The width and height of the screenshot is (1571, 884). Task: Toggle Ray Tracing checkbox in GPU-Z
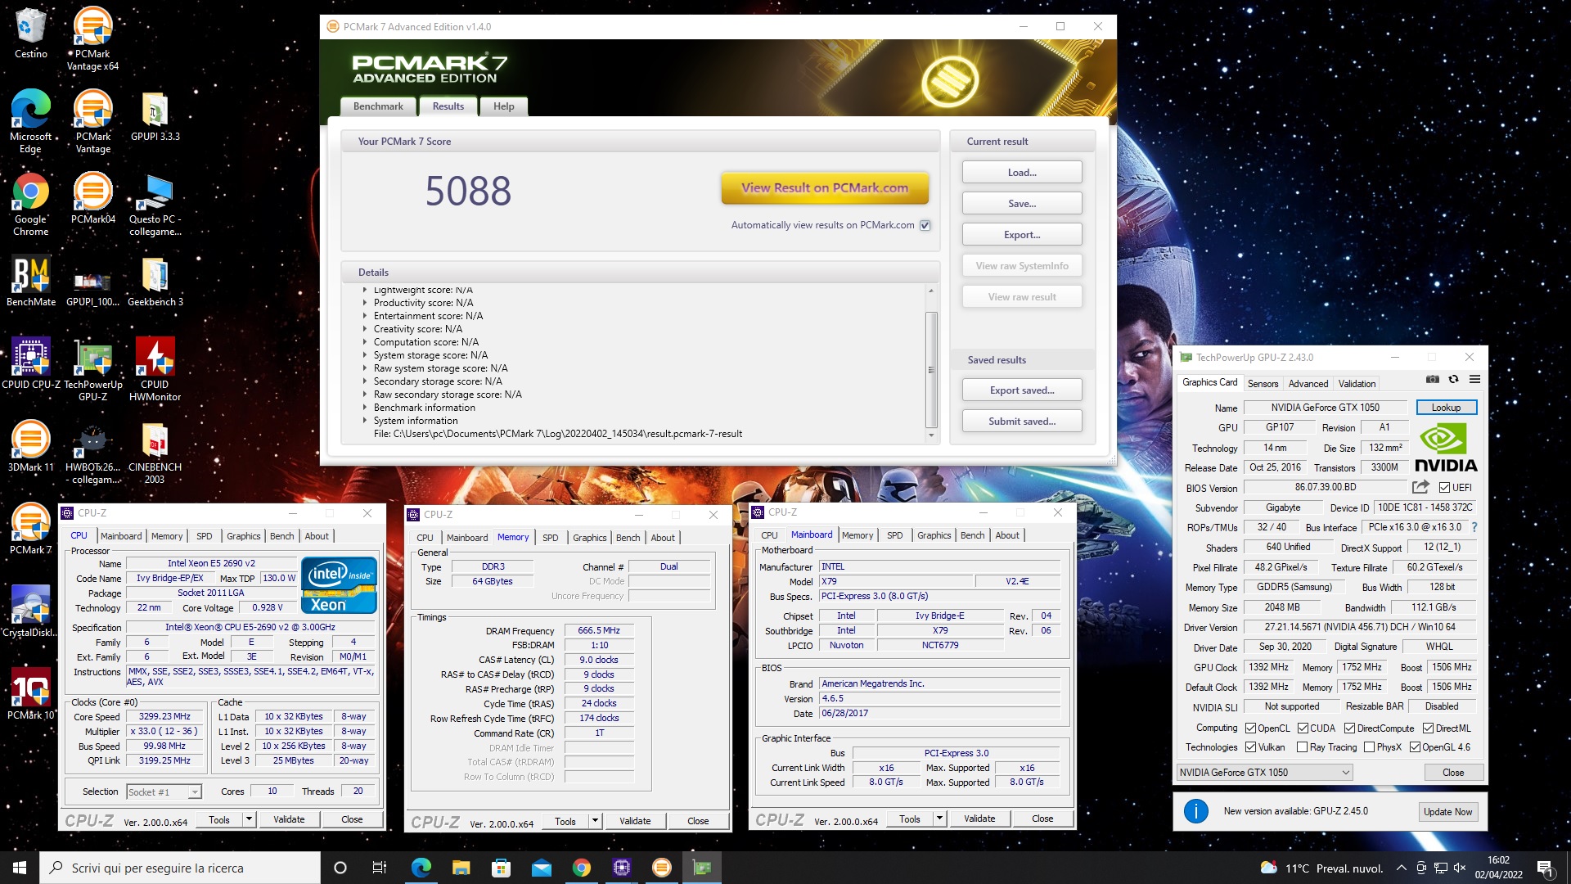click(x=1302, y=747)
